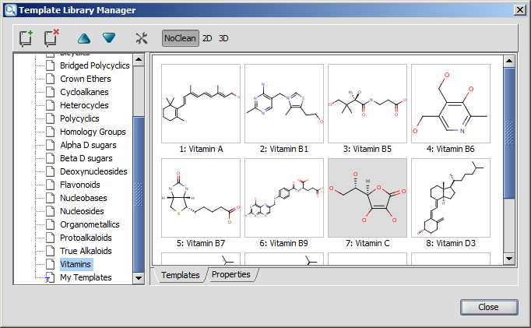
Task: Toggle the NoClean mode button
Action: click(x=180, y=38)
